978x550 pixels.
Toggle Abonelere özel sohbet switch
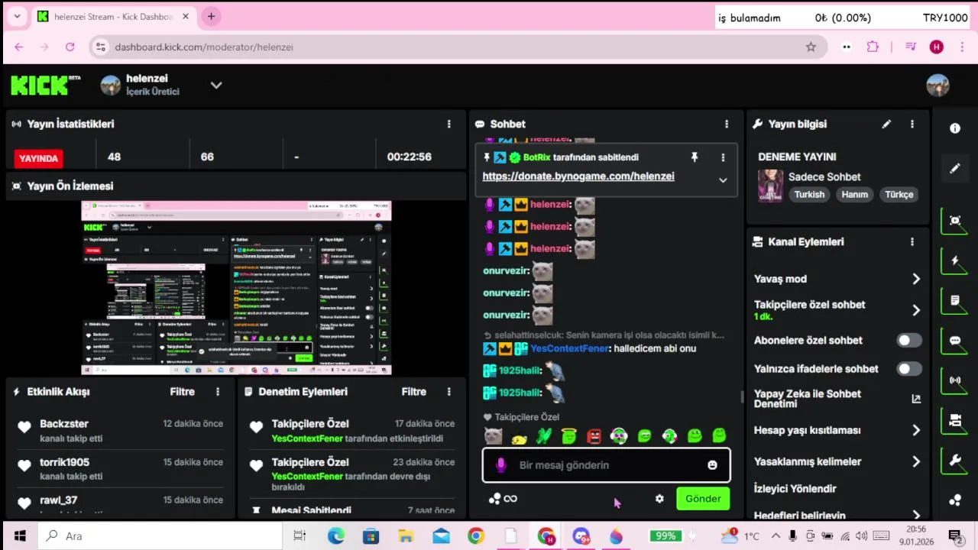click(x=909, y=341)
